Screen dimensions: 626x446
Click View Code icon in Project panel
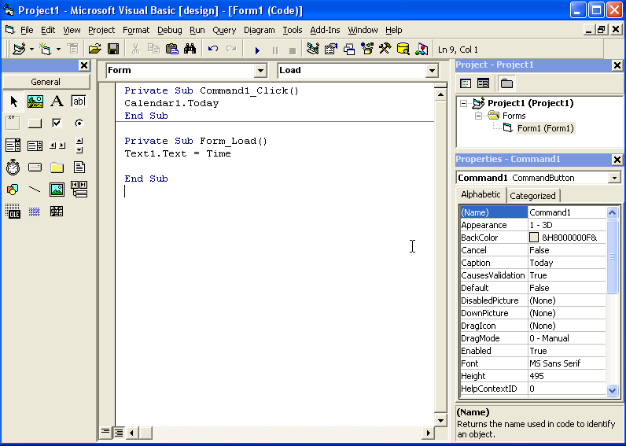pyautogui.click(x=466, y=83)
